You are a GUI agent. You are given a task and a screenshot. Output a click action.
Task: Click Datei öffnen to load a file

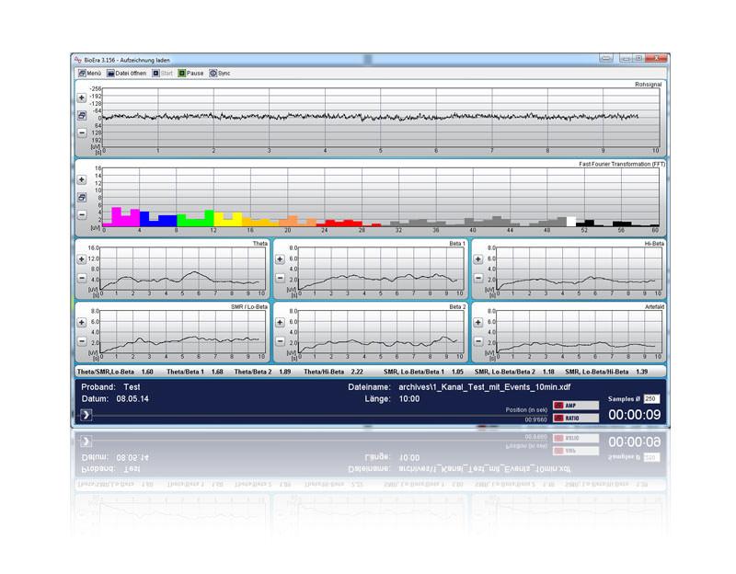pos(127,74)
